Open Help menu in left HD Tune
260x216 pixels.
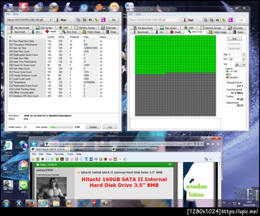(x=16, y=14)
